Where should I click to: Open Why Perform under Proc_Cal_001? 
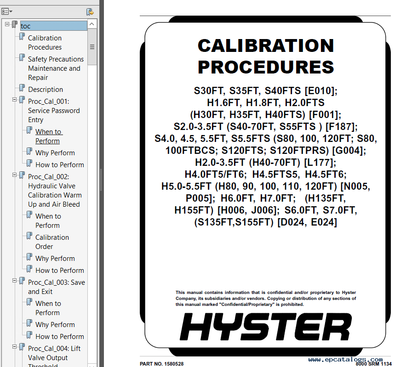tap(55, 153)
